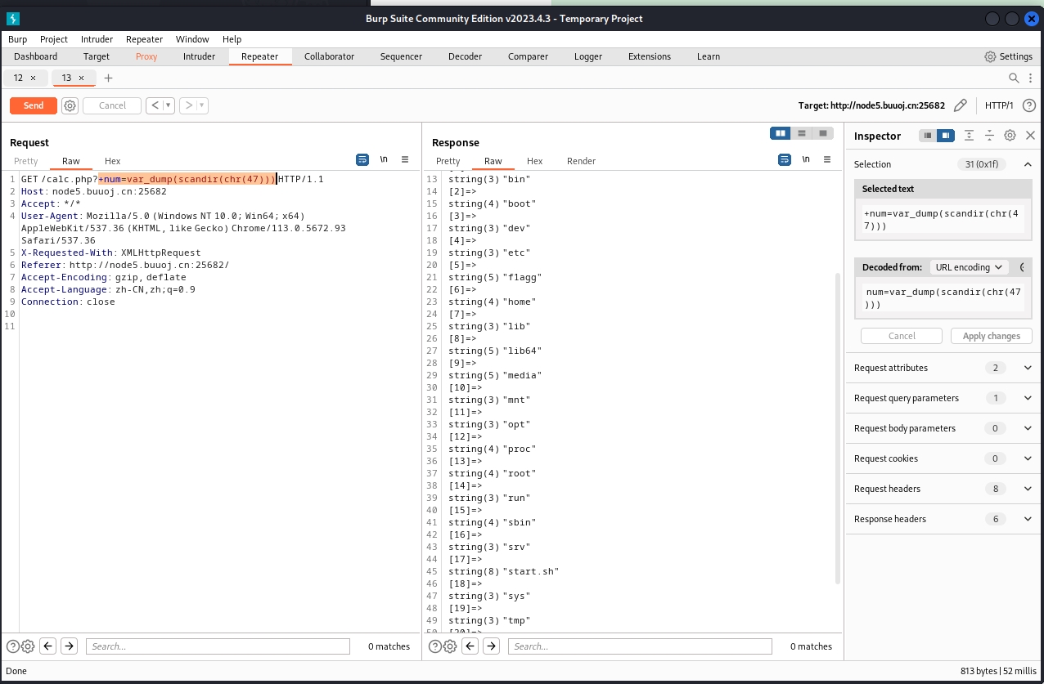Click the Inspector Cancel button
This screenshot has width=1044, height=684.
pos(902,336)
